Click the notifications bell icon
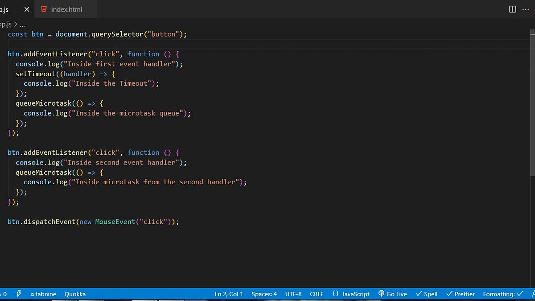The image size is (535, 301). click(x=533, y=294)
